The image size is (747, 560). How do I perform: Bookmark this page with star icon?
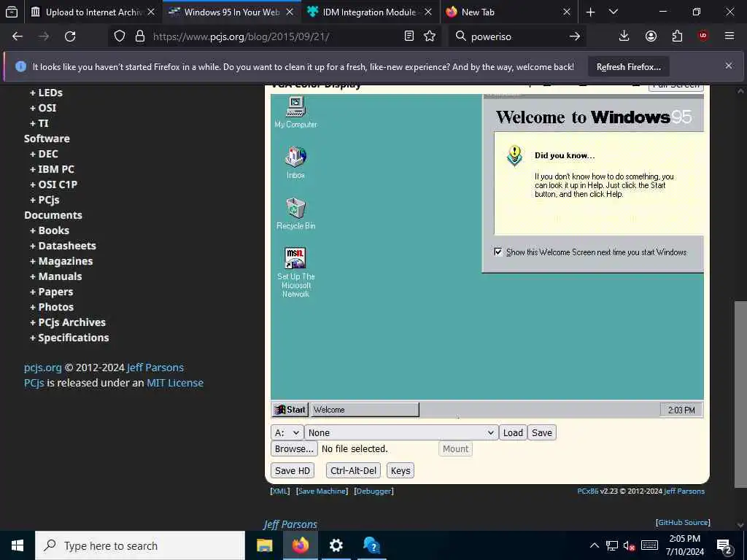coord(430,36)
